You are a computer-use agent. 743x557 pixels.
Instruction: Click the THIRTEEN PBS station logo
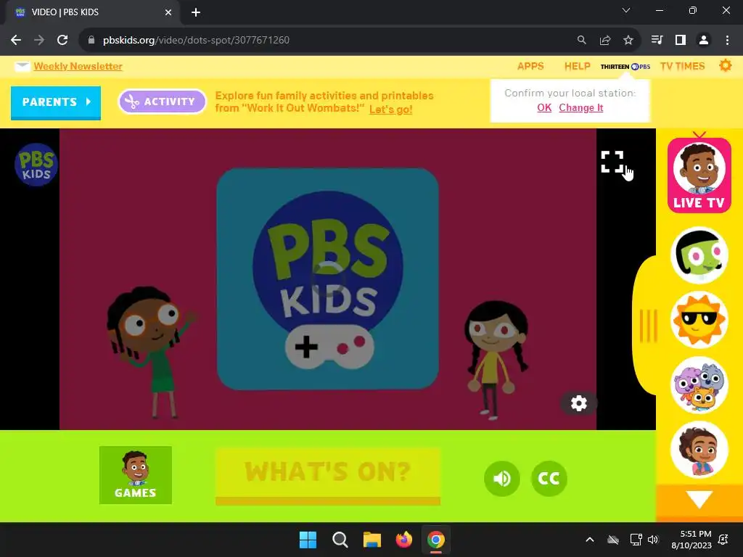[x=625, y=67]
